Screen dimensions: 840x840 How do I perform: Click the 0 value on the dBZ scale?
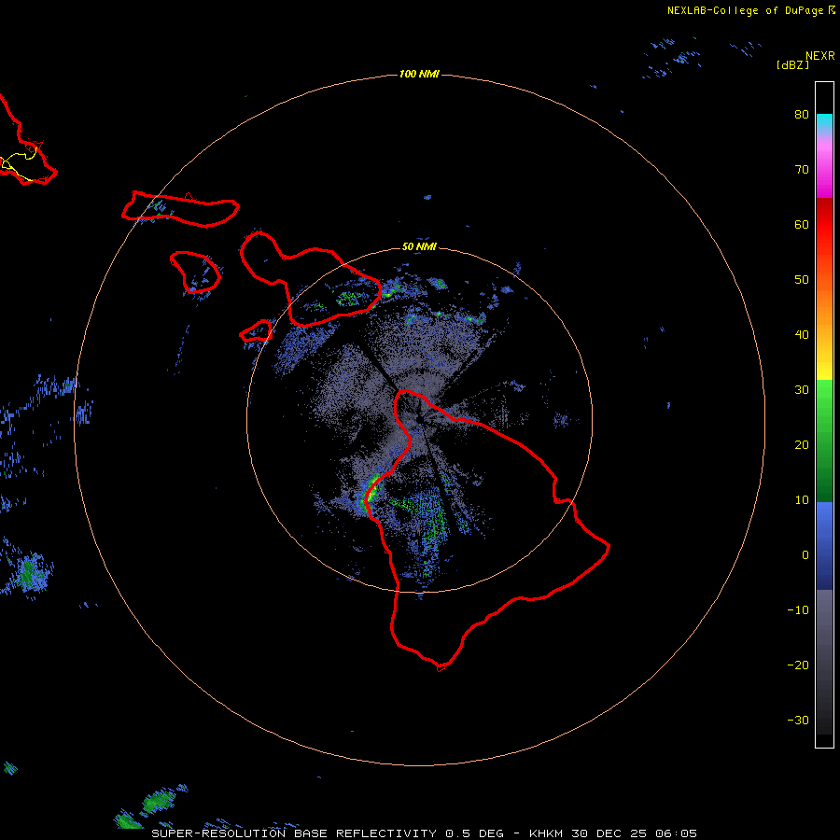805,555
